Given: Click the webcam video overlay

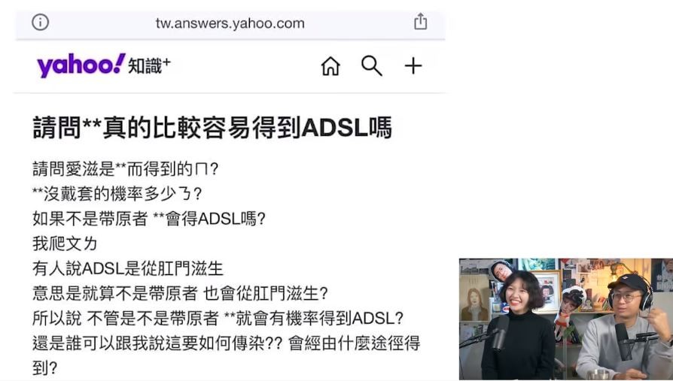Looking at the screenshot, I should click(565, 319).
